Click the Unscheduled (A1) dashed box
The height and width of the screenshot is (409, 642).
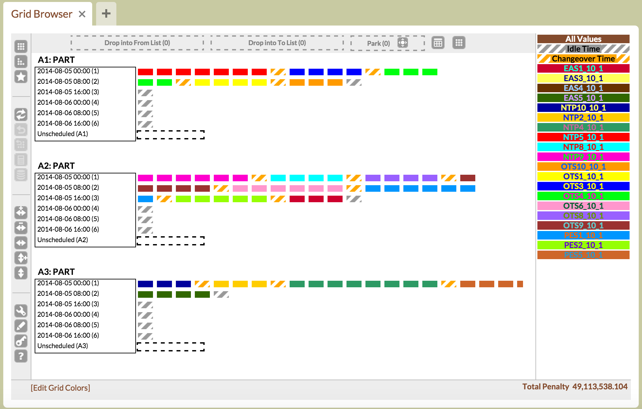point(171,134)
